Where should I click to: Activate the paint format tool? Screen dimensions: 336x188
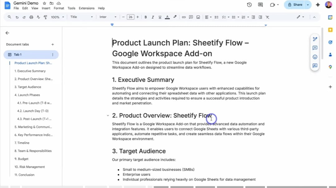pos(46,17)
